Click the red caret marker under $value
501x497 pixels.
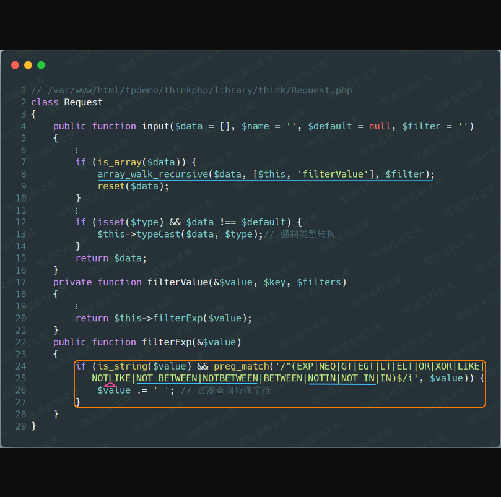[110, 385]
